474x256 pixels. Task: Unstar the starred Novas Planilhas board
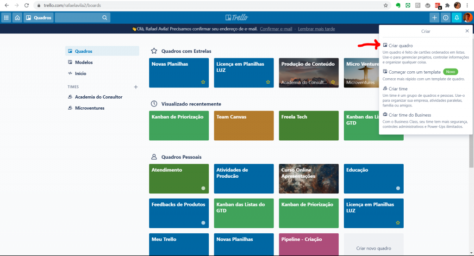(x=203, y=82)
